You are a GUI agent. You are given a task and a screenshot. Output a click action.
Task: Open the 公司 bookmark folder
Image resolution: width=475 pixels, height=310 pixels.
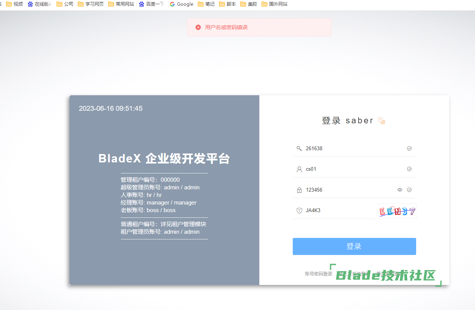(65, 4)
